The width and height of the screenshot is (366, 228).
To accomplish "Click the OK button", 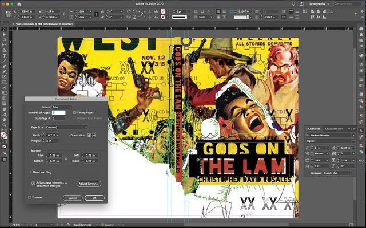I will coord(94,198).
